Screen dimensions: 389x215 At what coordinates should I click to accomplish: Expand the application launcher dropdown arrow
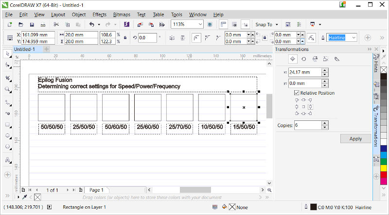320,25
